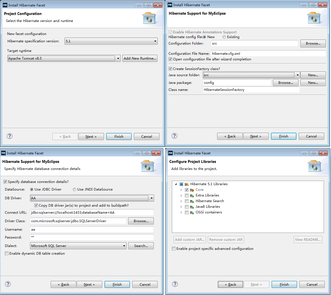331x295 pixels.
Task: Click Back in database connection details window
Action: pyautogui.click(x=63, y=284)
